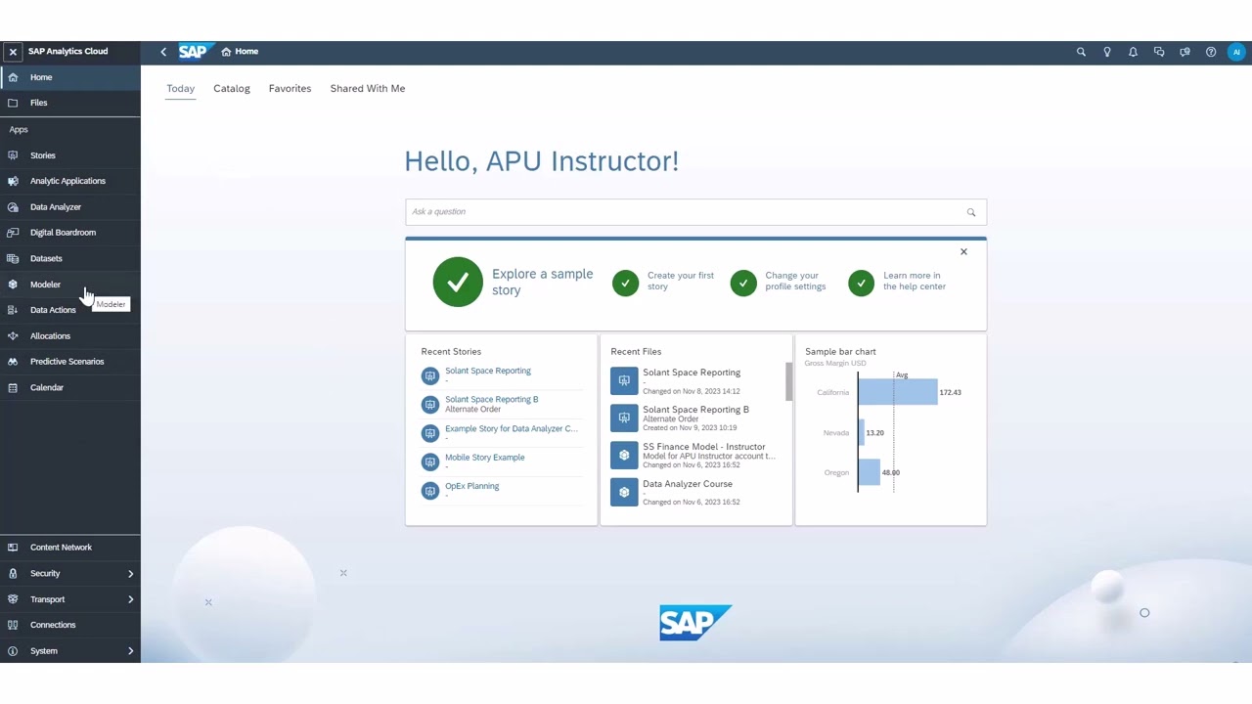Close the getting started card

963,252
